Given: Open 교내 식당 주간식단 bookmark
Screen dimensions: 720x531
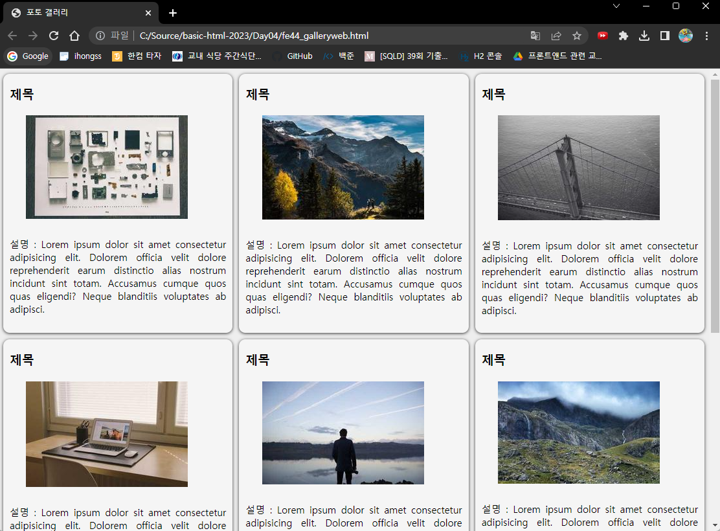Looking at the screenshot, I should (x=217, y=56).
